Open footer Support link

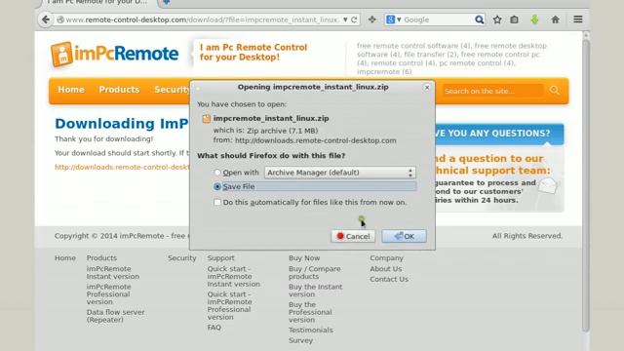click(220, 257)
